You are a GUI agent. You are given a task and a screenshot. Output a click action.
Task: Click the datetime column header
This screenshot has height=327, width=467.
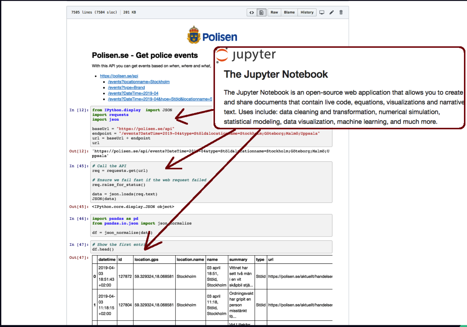pyautogui.click(x=107, y=260)
